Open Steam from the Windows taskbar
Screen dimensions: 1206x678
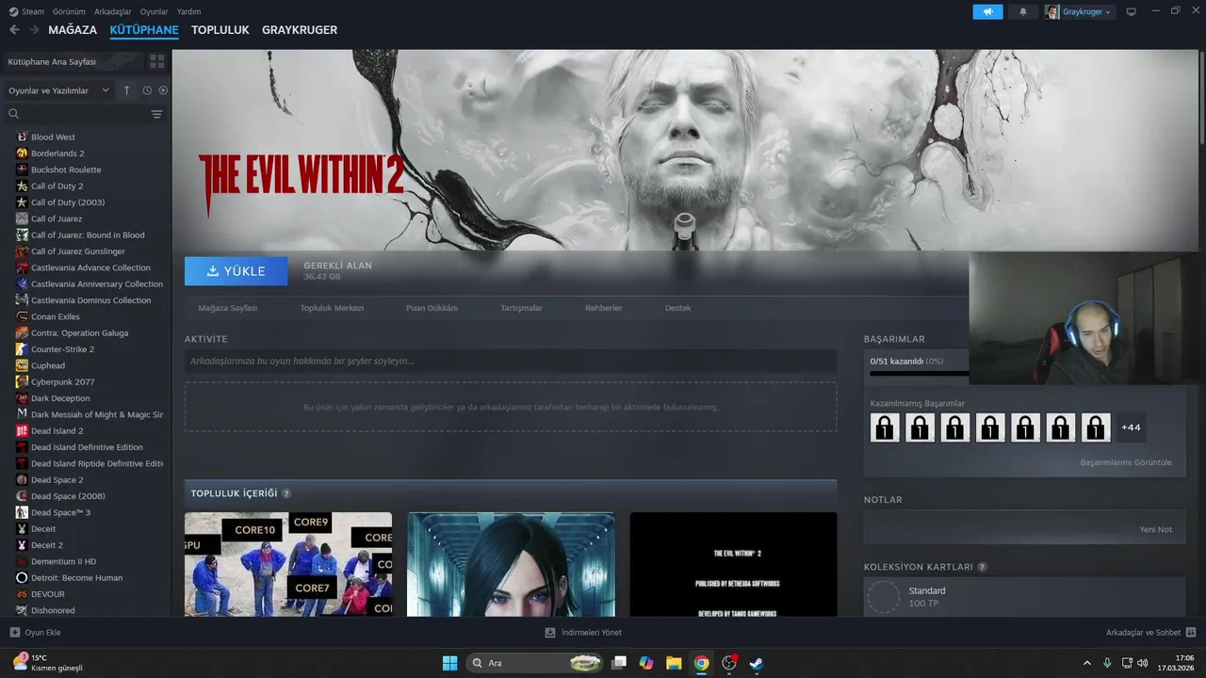coord(756,663)
